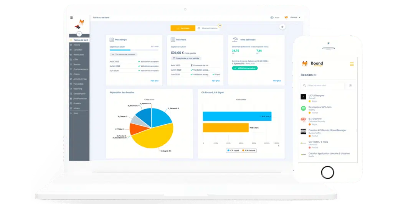393x204 pixels.
Task: Click the Spotify logo thumbnail
Action: pyautogui.click(x=303, y=109)
